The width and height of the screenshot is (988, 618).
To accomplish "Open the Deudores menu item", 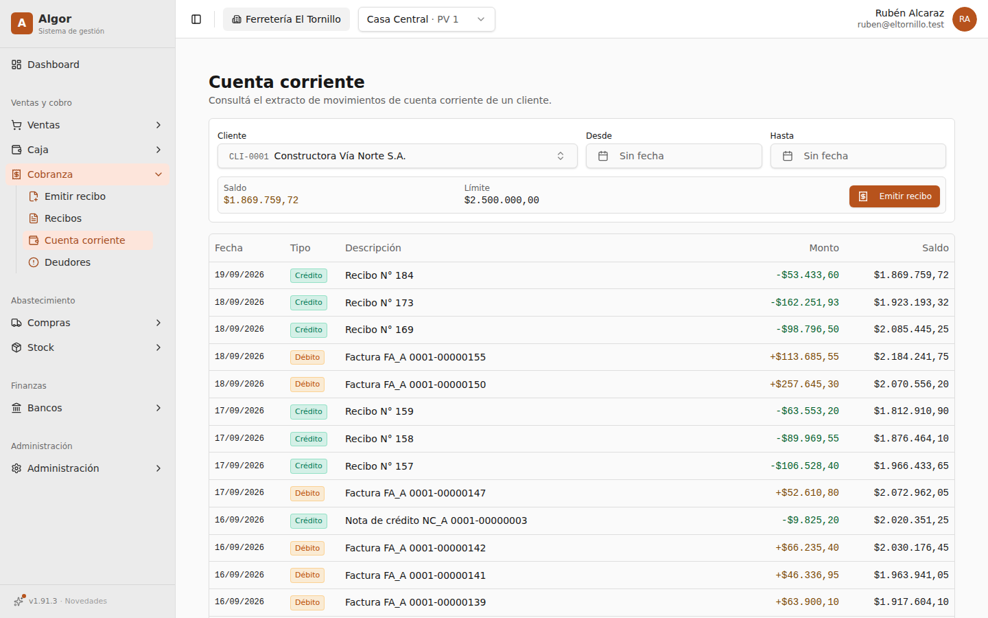I will tap(89, 262).
